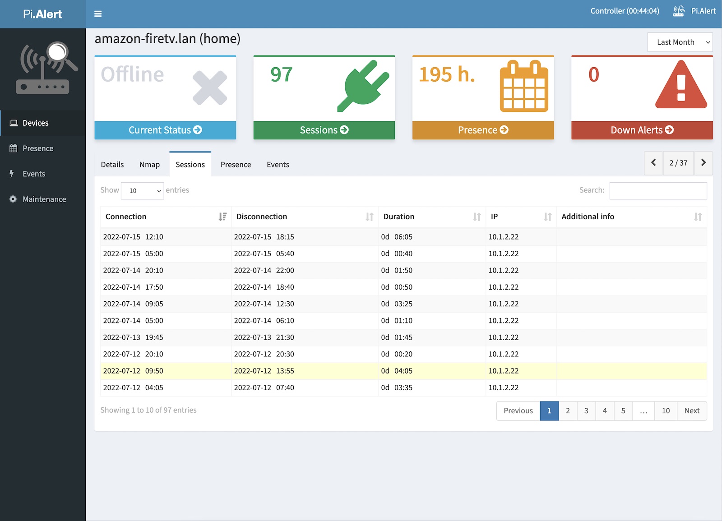The image size is (722, 521).
Task: Sort by Duration column sort icon
Action: 477,217
